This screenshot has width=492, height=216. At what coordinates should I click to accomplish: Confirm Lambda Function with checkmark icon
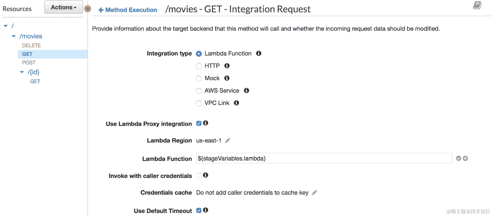coord(459,158)
